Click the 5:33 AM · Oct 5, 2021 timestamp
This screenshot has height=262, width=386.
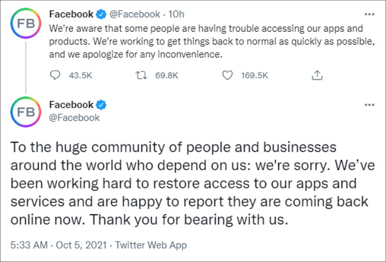58,245
